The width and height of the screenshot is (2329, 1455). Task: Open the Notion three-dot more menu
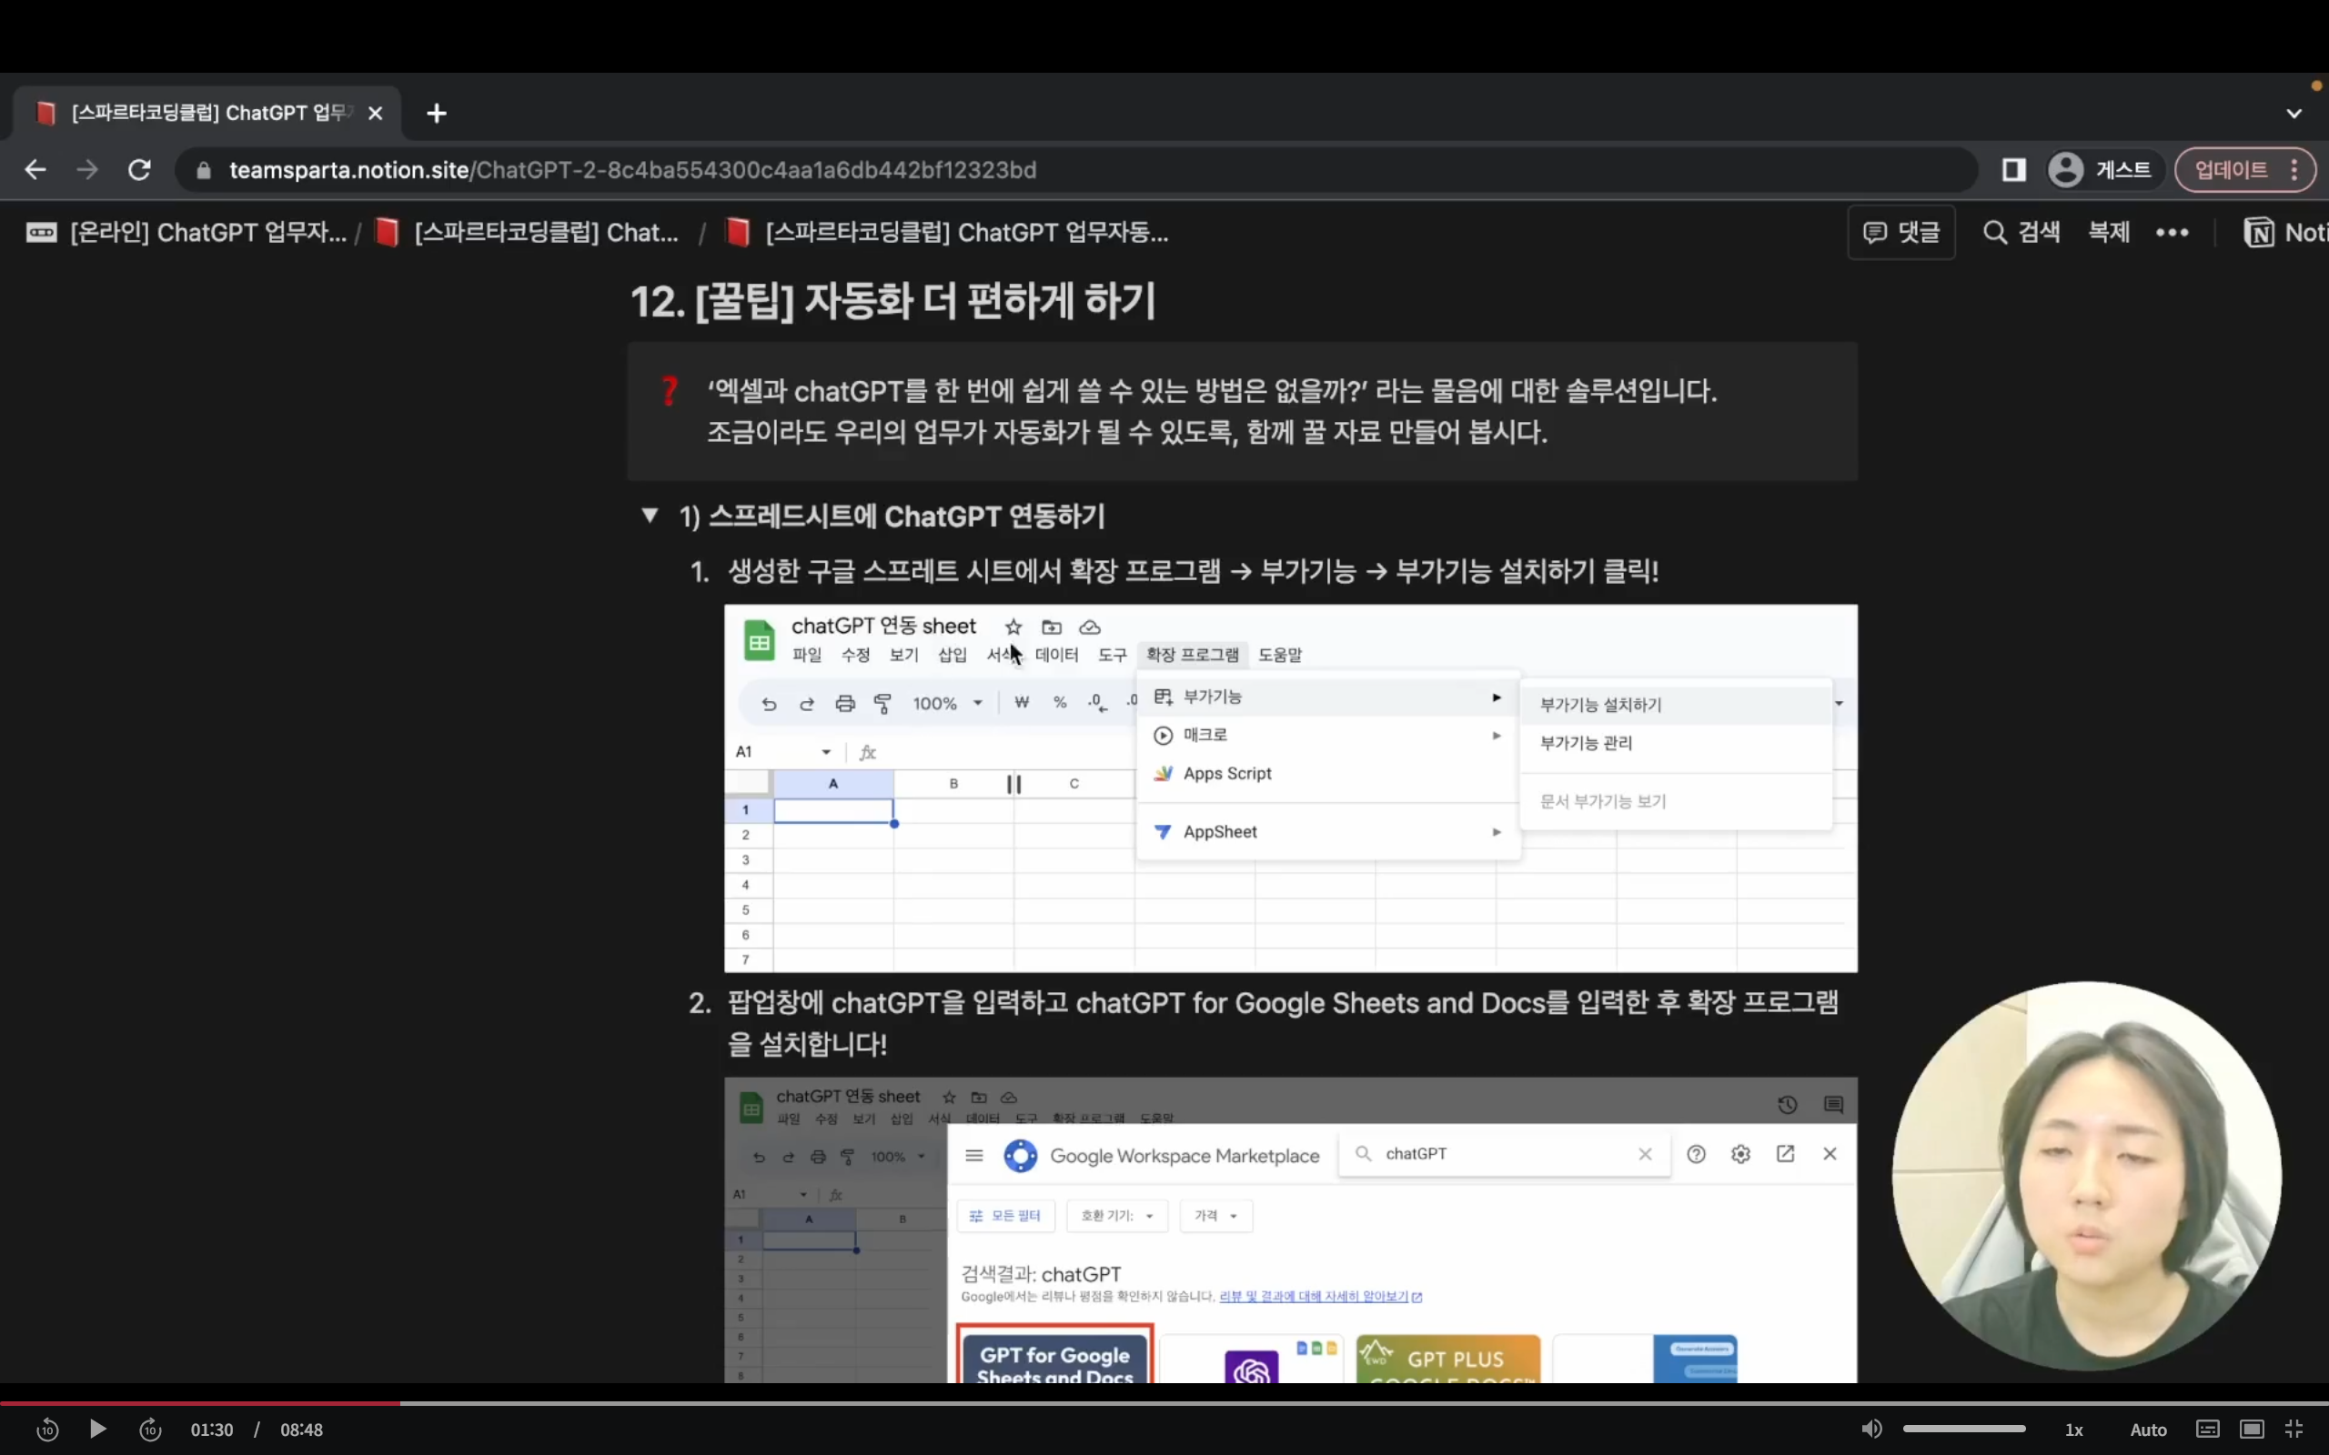[x=2173, y=232]
